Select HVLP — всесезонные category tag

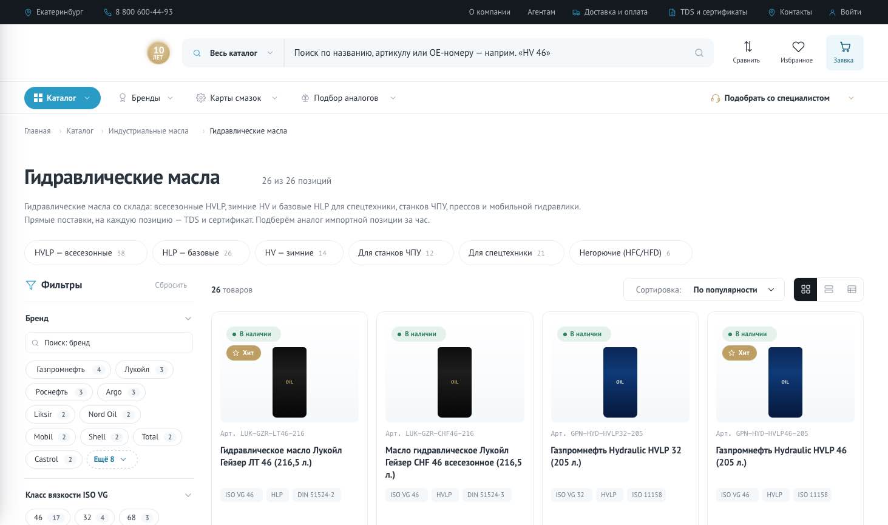pyautogui.click(x=86, y=252)
